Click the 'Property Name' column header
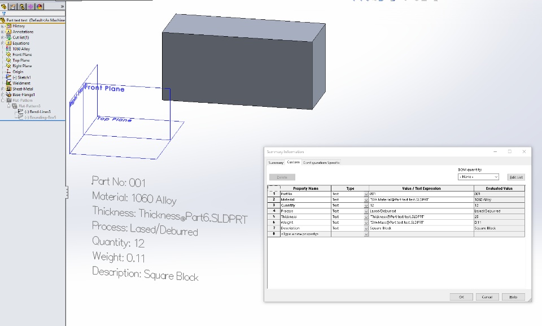The width and height of the screenshot is (542, 326). click(305, 189)
